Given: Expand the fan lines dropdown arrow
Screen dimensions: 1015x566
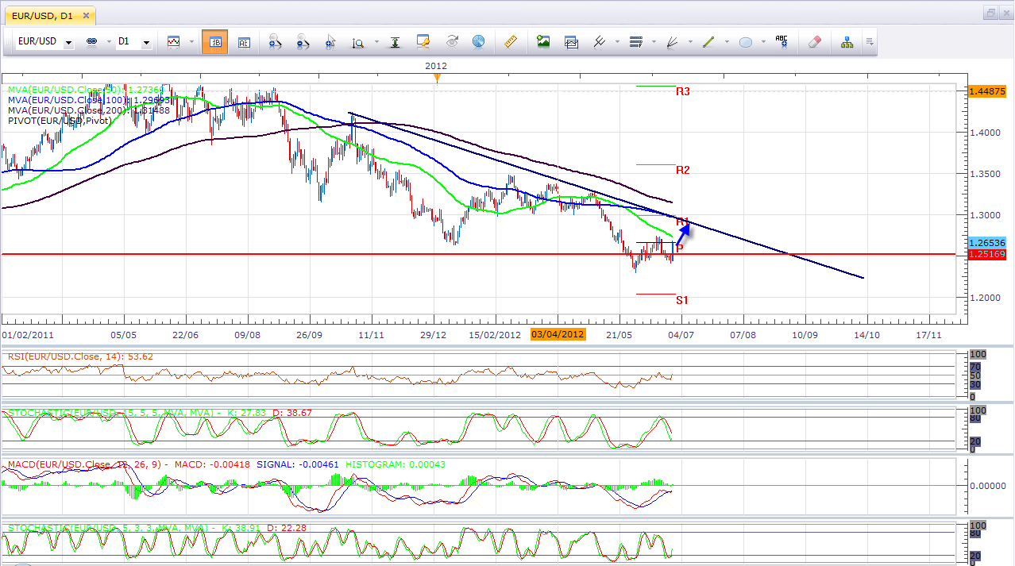Looking at the screenshot, I should tap(689, 42).
